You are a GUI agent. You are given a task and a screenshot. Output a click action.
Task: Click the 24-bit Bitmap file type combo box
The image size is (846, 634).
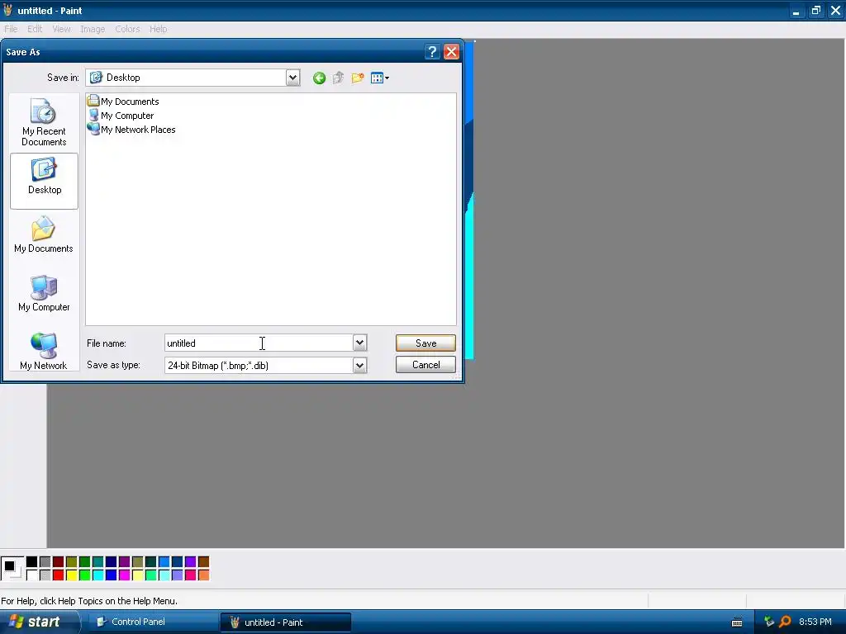pyautogui.click(x=265, y=366)
